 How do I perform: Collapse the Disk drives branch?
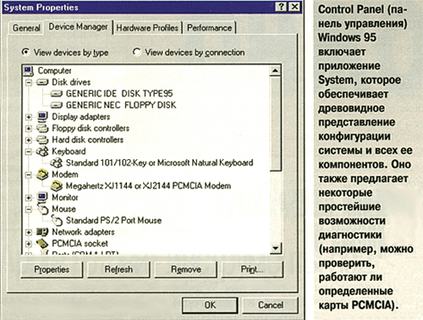29,83
